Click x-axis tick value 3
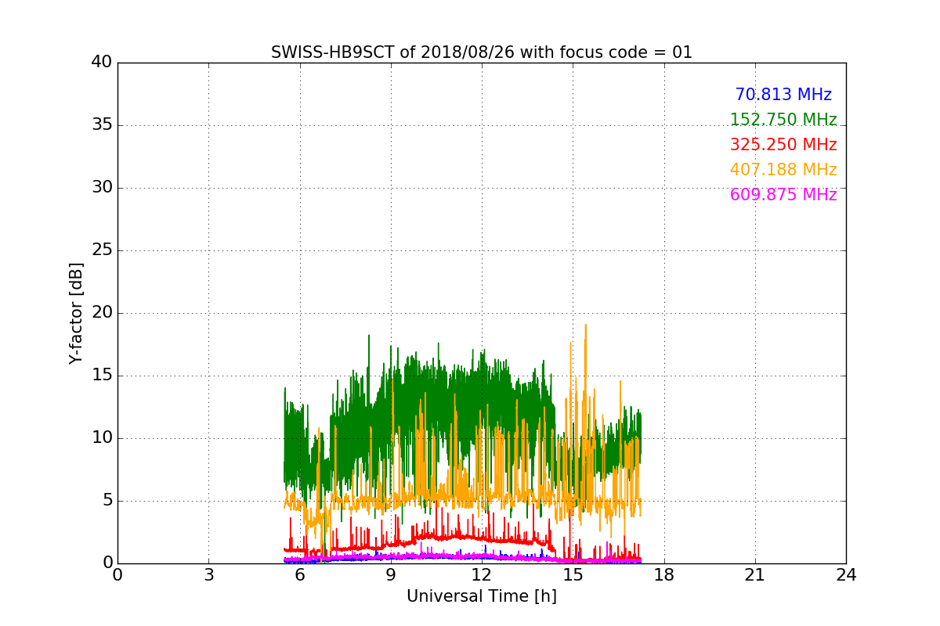Viewport: 940px width, 626px height. (208, 575)
